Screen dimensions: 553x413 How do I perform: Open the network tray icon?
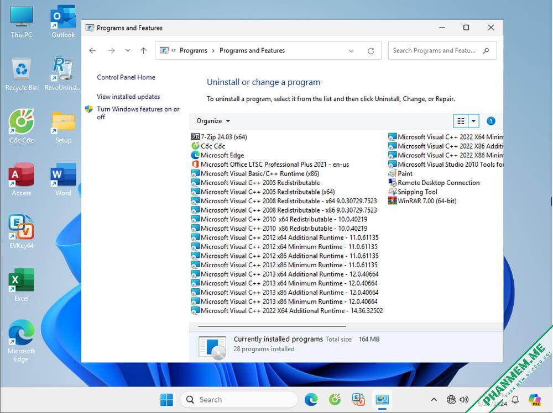click(451, 400)
